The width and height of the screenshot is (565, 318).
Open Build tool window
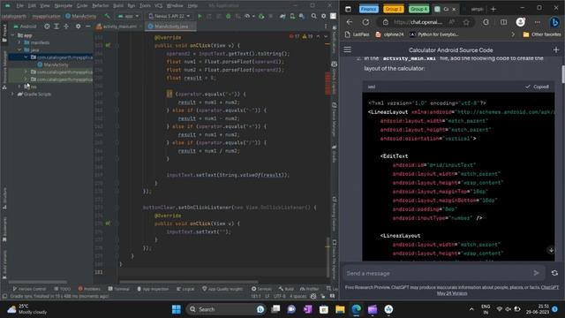(286, 289)
